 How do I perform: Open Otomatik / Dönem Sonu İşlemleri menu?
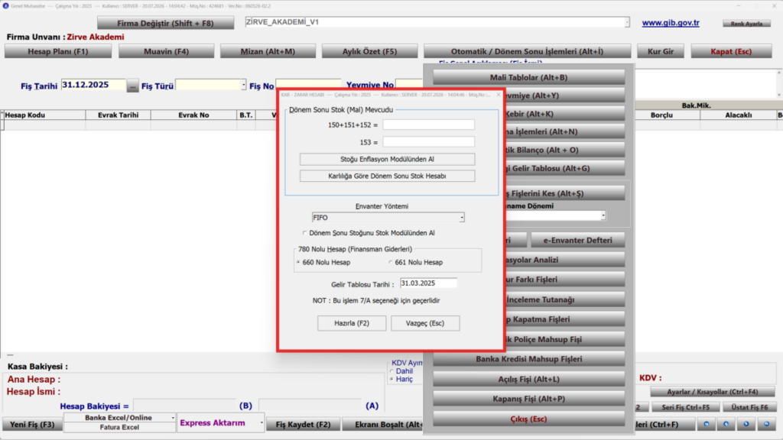click(x=528, y=51)
